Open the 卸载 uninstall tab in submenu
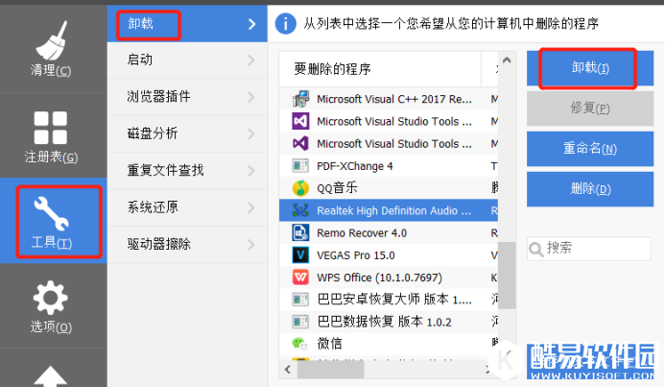This screenshot has height=387, width=665. click(140, 23)
